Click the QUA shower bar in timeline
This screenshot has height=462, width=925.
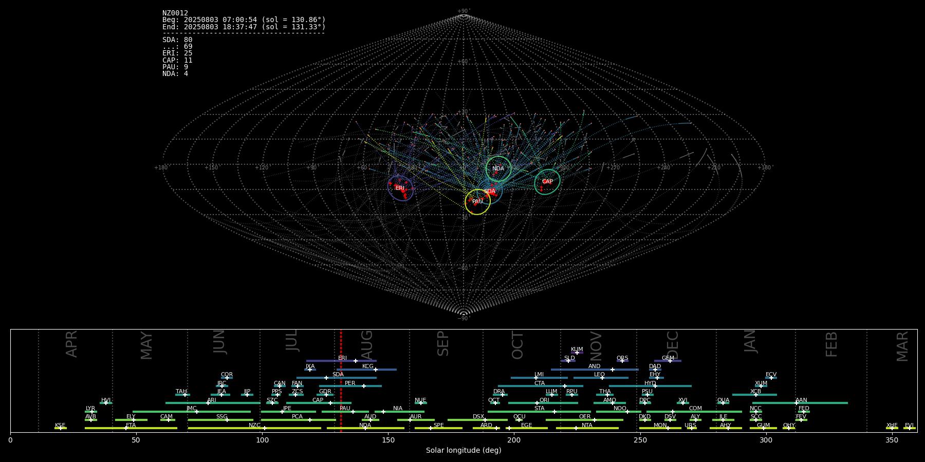pyautogui.click(x=723, y=403)
